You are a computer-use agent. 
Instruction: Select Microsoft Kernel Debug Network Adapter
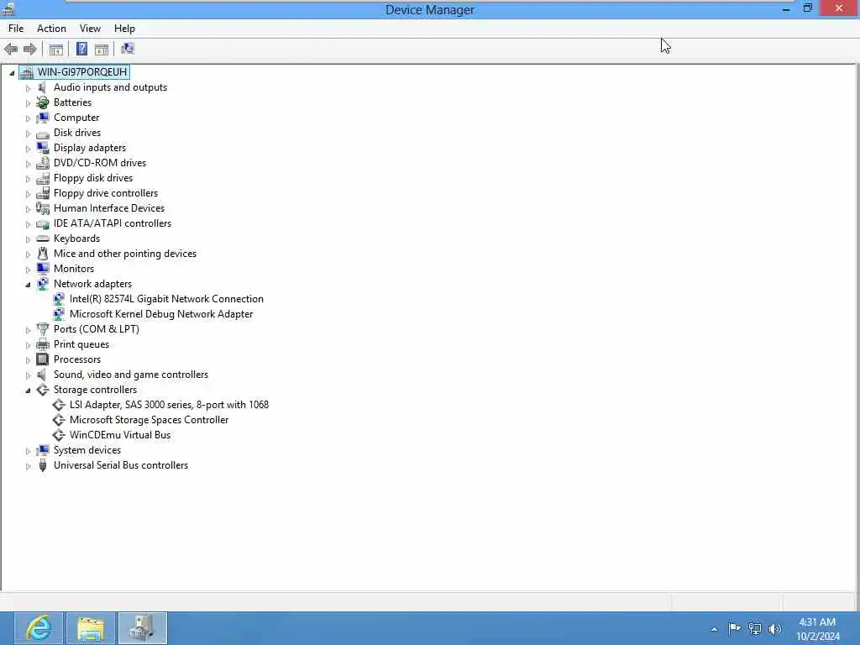click(161, 314)
